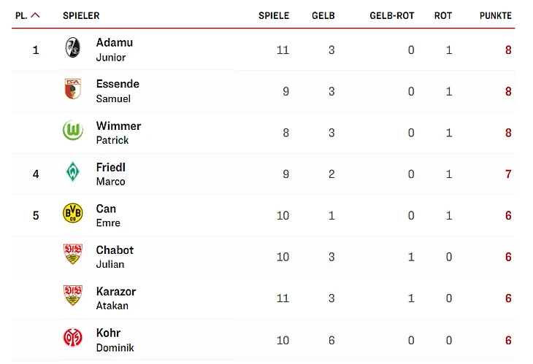The image size is (533, 364).
Task: Click Borussia Dortmund logo beside Can
Action: [72, 214]
